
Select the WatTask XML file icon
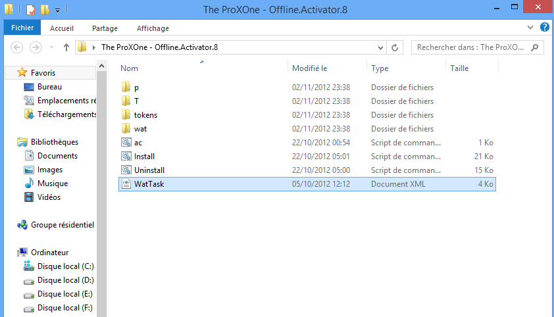click(126, 183)
